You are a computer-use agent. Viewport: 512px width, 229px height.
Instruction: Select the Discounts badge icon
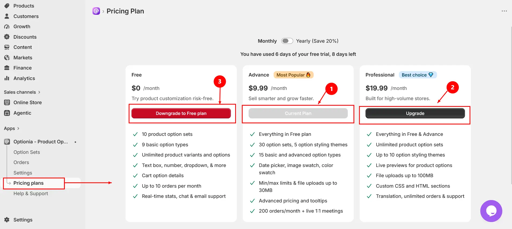pos(7,37)
